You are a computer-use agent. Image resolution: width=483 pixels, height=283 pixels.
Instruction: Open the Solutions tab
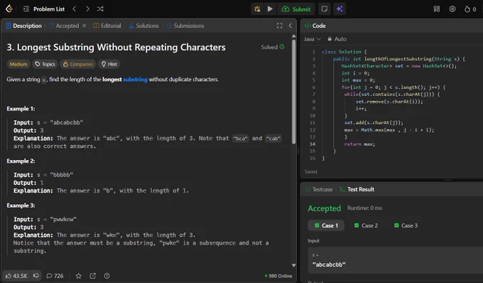pos(144,26)
